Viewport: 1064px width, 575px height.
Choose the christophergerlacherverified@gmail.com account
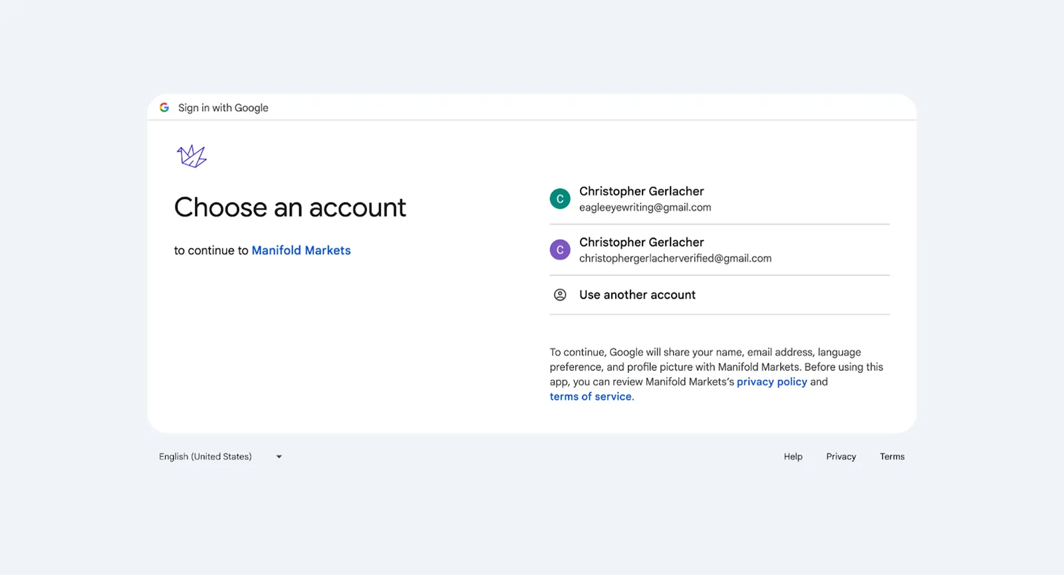(x=720, y=250)
